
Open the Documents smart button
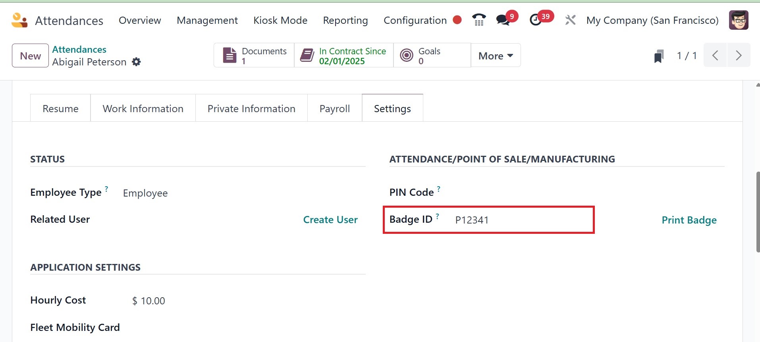[254, 56]
